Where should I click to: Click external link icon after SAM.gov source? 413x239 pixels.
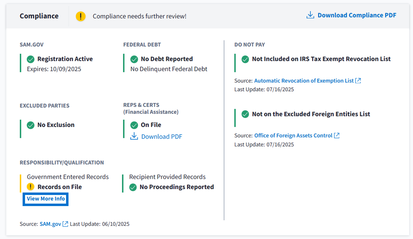(x=65, y=224)
